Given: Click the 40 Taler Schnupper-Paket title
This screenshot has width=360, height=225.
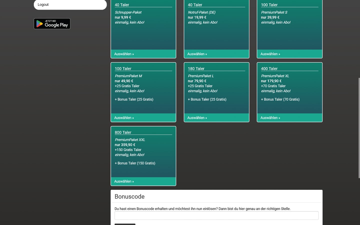Looking at the screenshot, I should (x=122, y=5).
